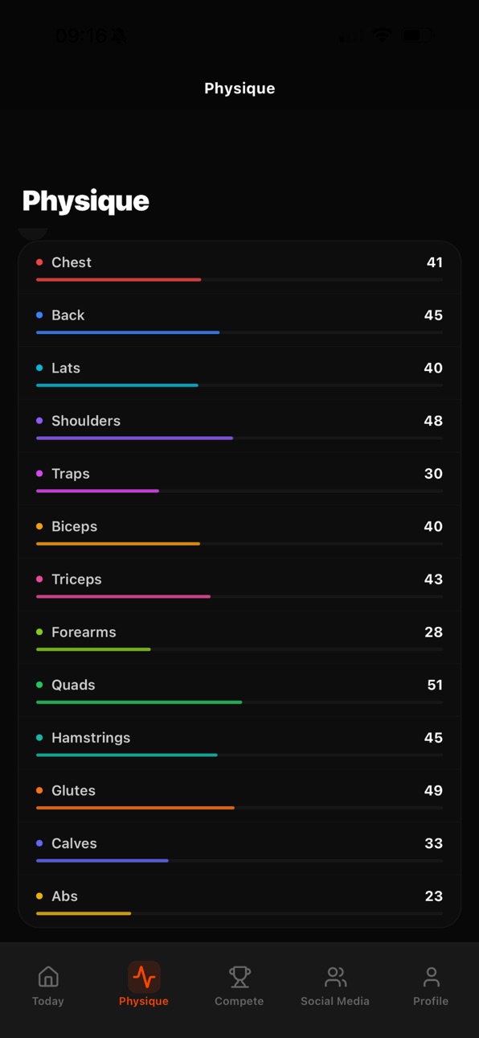Select the Hamstrings label
This screenshot has height=1038, width=479.
coord(91,738)
